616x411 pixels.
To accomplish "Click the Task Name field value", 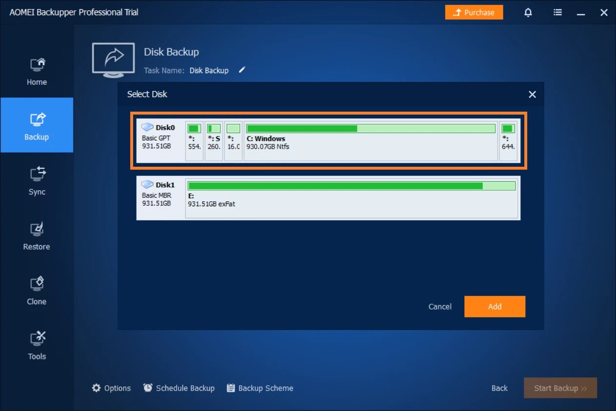I will 209,71.
